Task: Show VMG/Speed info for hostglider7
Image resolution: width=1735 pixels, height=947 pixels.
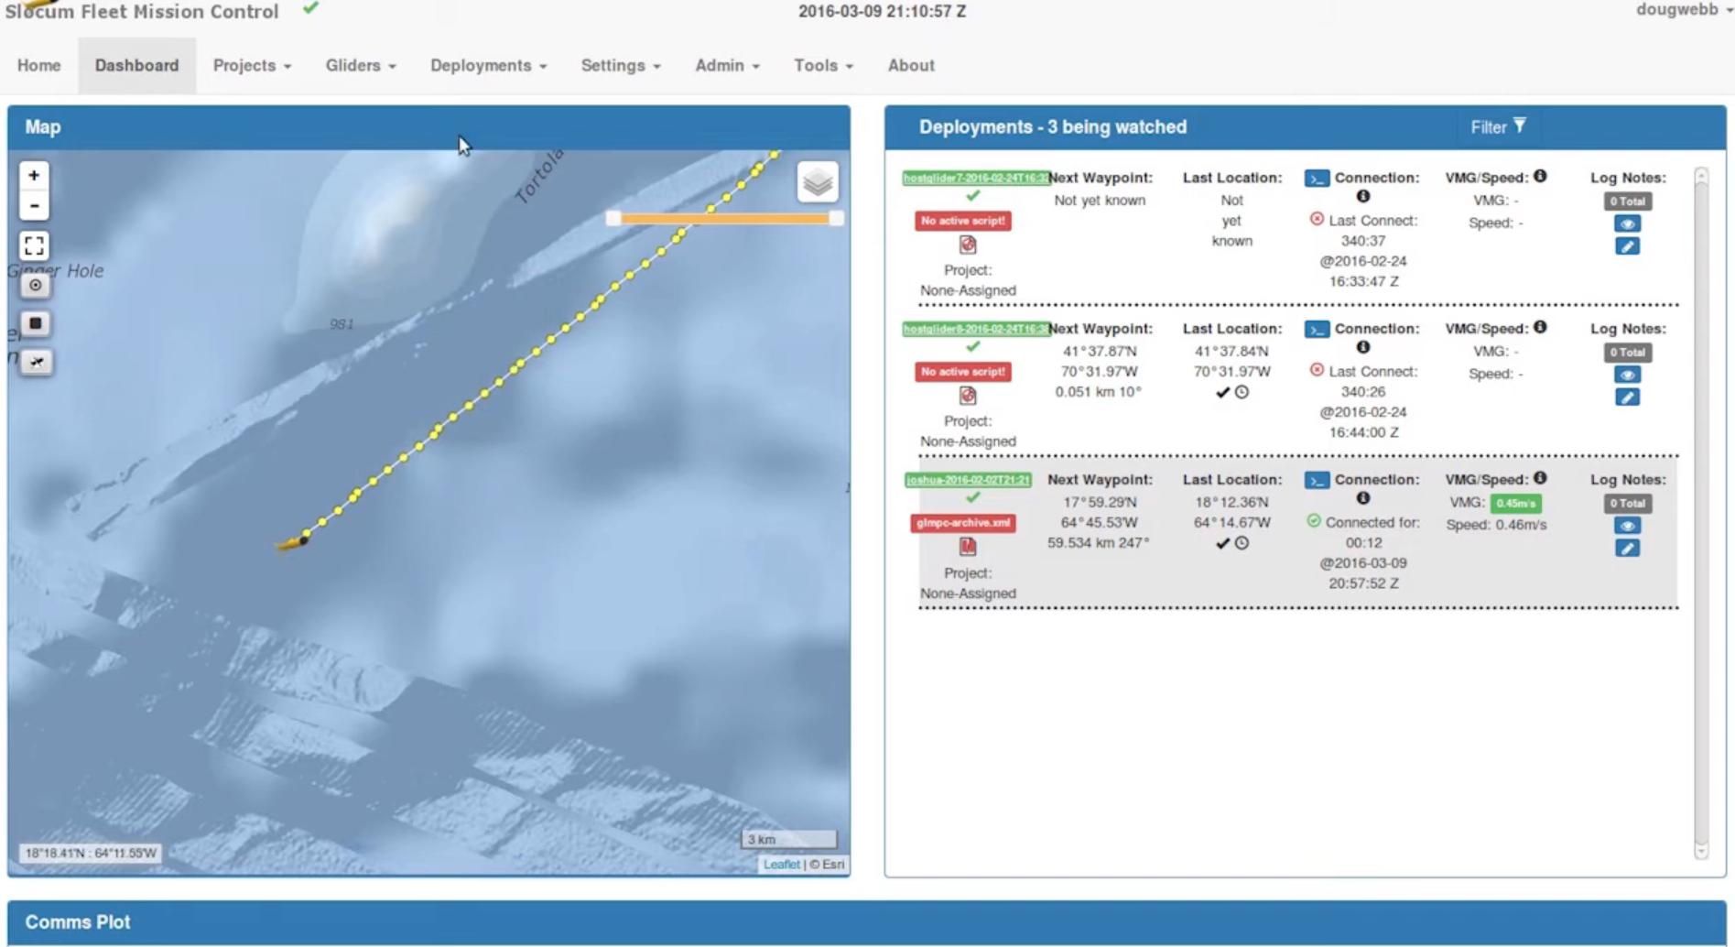Action: click(1540, 176)
